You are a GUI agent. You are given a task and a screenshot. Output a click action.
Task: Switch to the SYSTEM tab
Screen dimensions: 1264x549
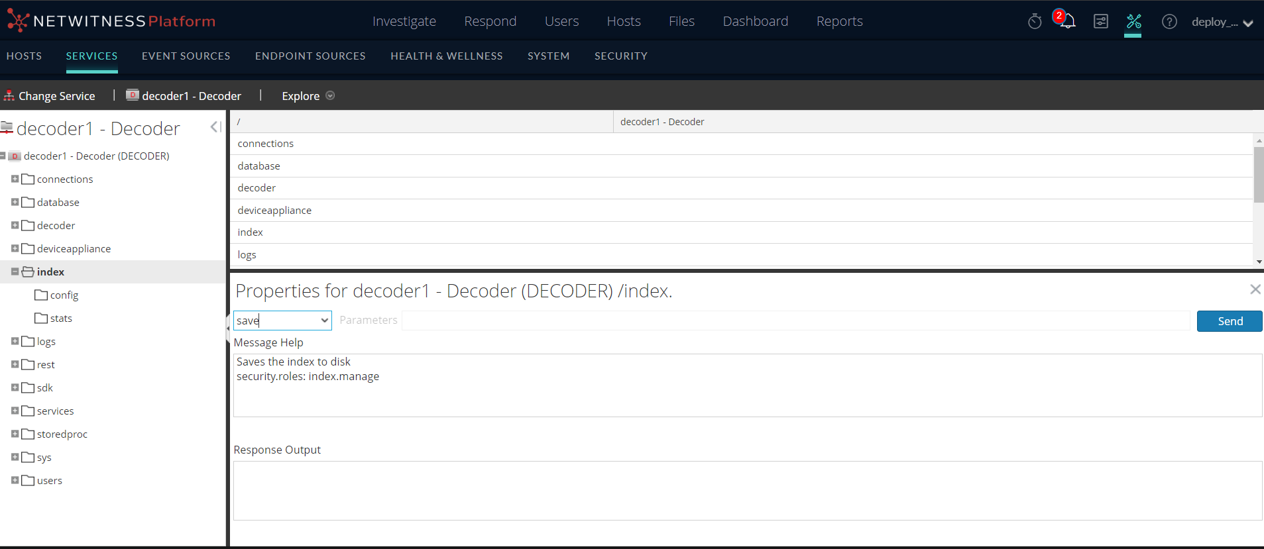tap(549, 56)
